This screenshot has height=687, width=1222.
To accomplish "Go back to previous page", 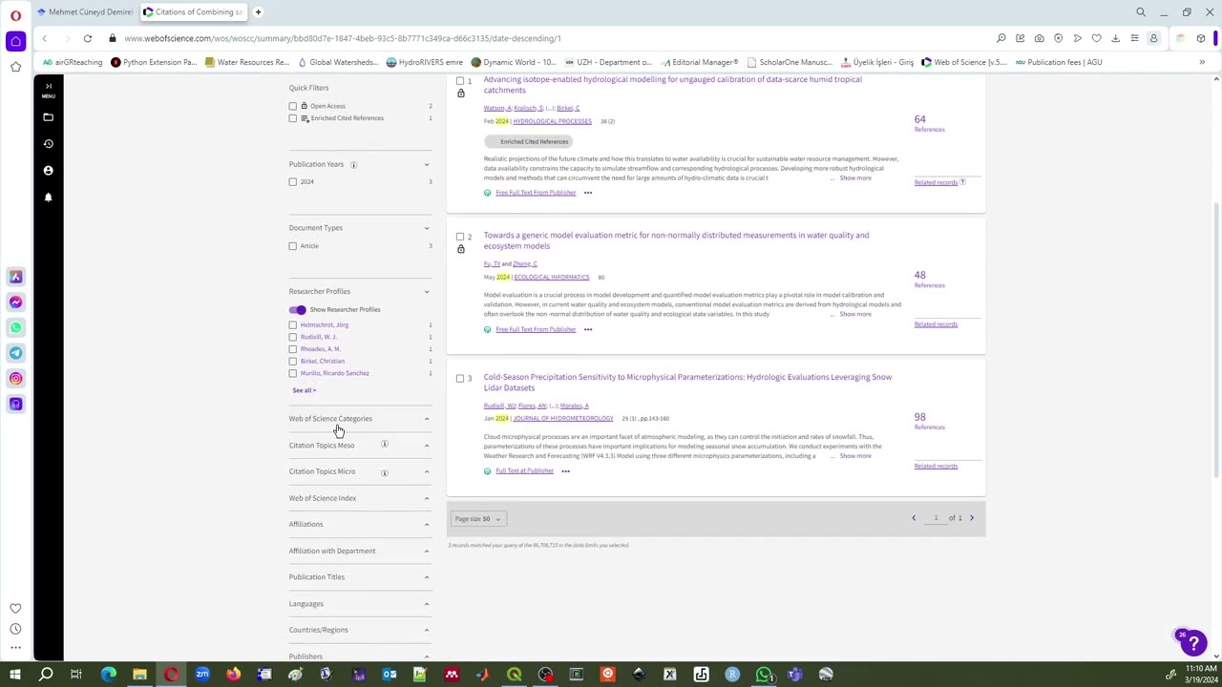I will click(x=44, y=38).
